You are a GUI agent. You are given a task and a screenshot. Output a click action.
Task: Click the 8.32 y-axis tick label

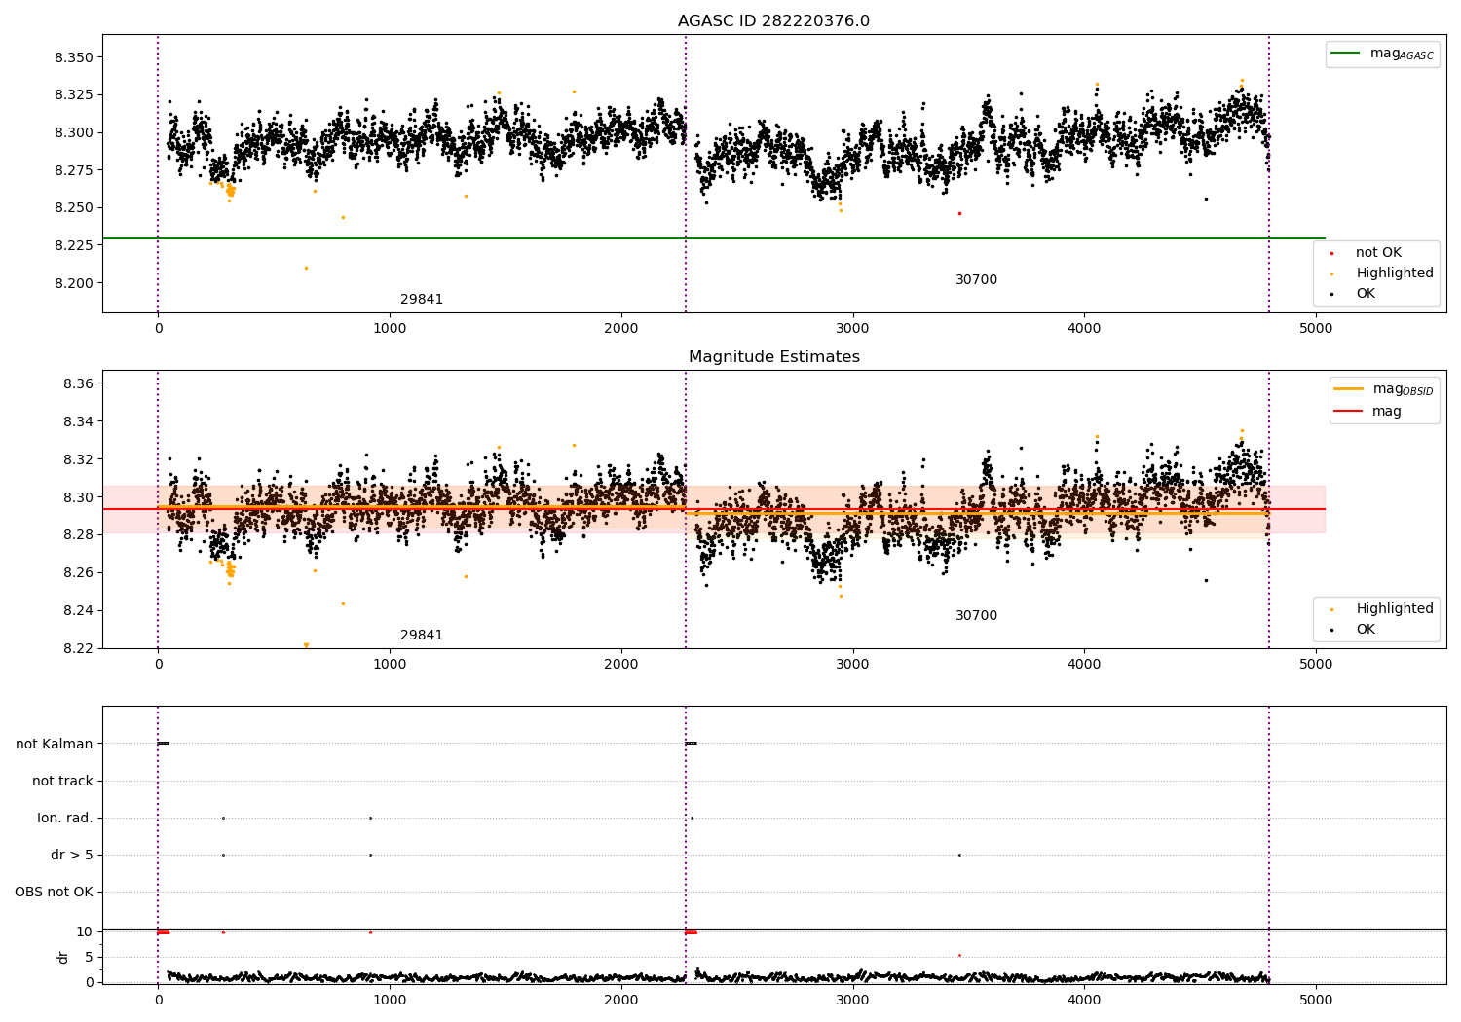point(78,459)
